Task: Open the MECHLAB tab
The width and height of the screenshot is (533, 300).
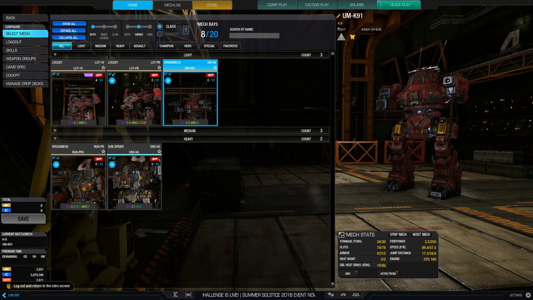Action: click(x=172, y=5)
